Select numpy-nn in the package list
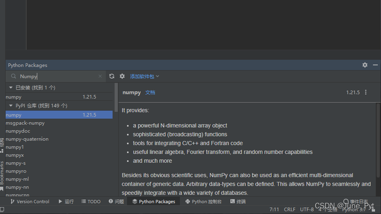The width and height of the screenshot is (381, 214). tap(59, 187)
